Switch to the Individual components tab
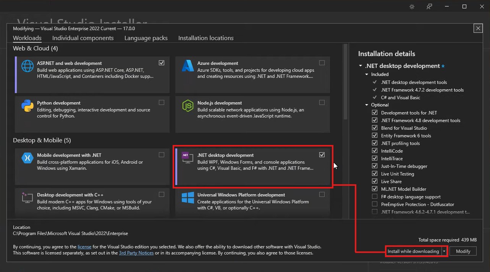Screen dimensions: 490x272 83,38
